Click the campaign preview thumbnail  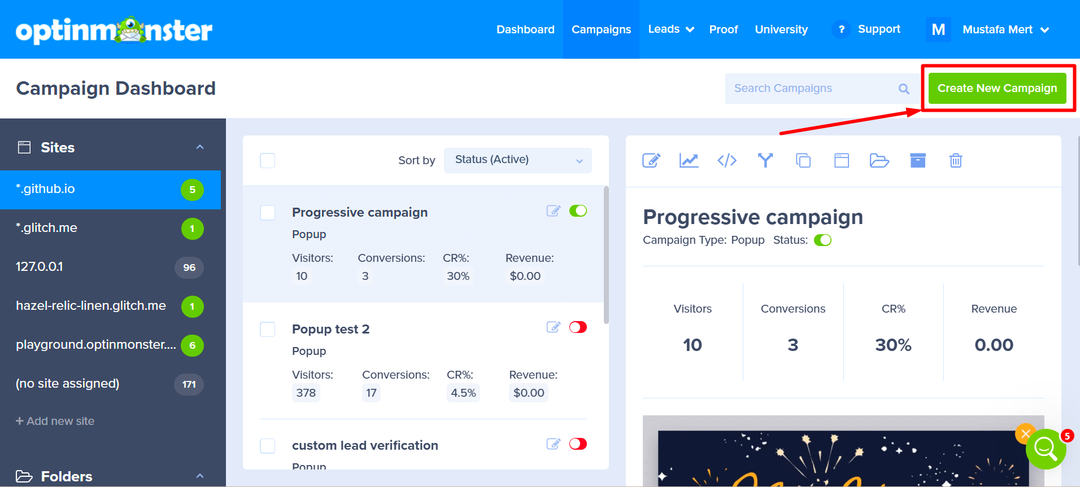(x=843, y=451)
